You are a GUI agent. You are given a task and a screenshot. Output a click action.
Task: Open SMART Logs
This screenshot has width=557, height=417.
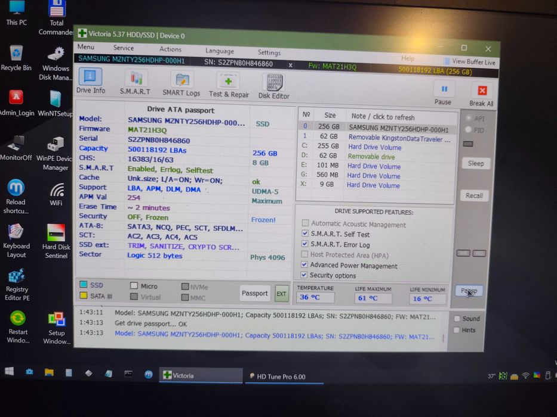point(181,83)
